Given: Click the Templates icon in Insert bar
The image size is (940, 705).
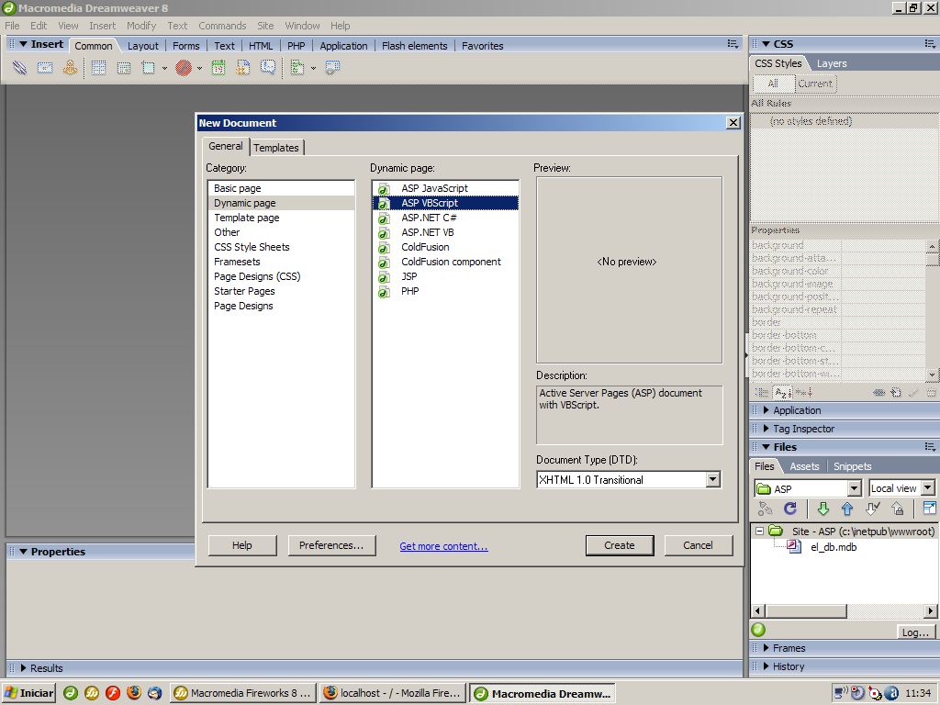Looking at the screenshot, I should (x=297, y=68).
